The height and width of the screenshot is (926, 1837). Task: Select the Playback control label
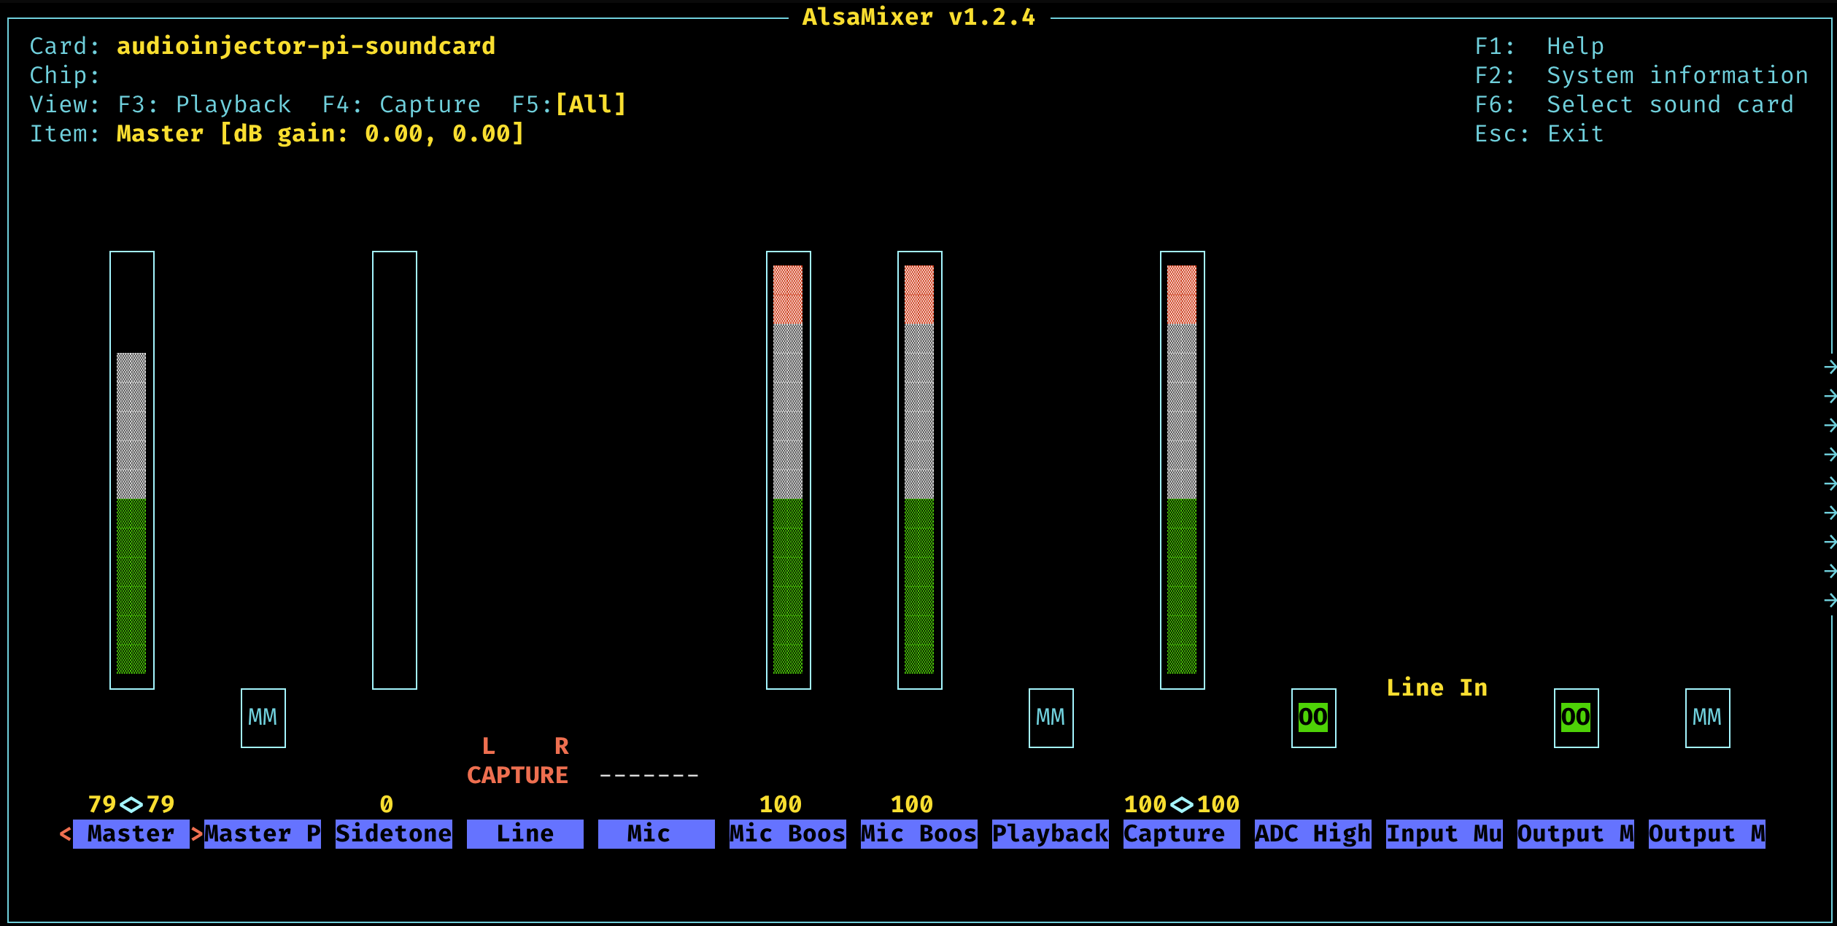coord(1051,833)
